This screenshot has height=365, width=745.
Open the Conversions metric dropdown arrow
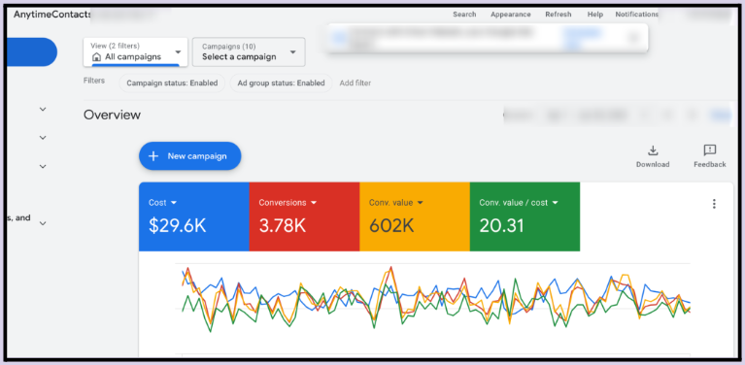tap(314, 203)
